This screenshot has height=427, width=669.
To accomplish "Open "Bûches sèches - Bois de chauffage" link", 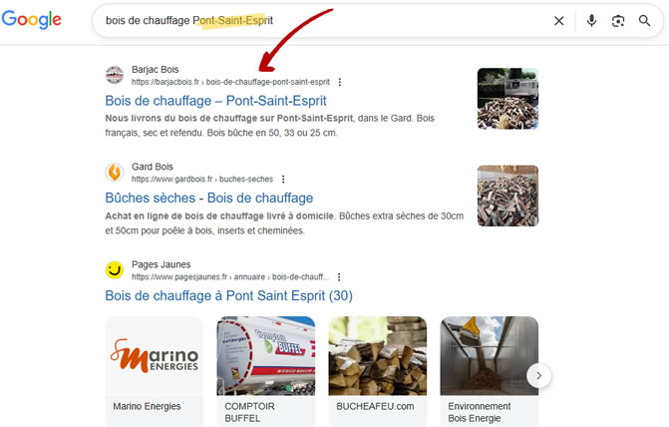I will (x=209, y=198).
